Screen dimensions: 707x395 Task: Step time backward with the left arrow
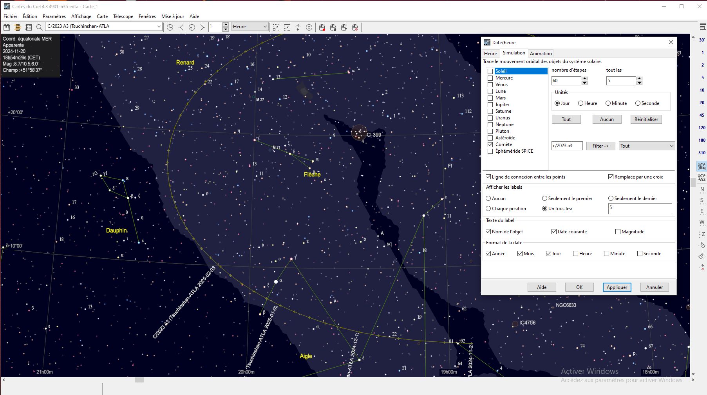tap(181, 27)
